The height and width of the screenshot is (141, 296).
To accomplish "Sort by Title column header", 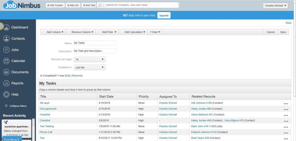I will point(67,97).
